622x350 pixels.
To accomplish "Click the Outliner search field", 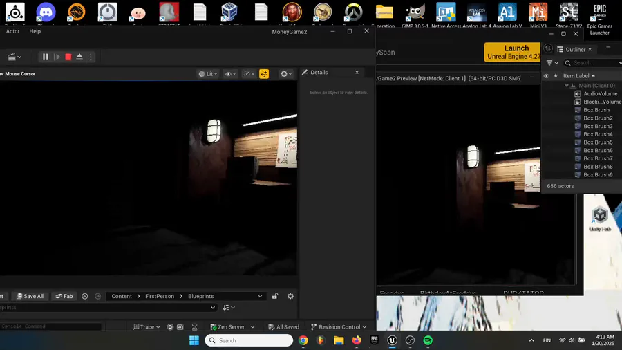I will point(593,63).
